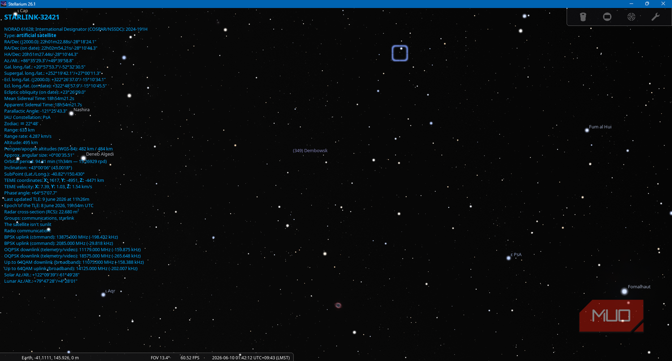
Task: Click 'The satellite isn't sunlit' text
Action: 28,224
